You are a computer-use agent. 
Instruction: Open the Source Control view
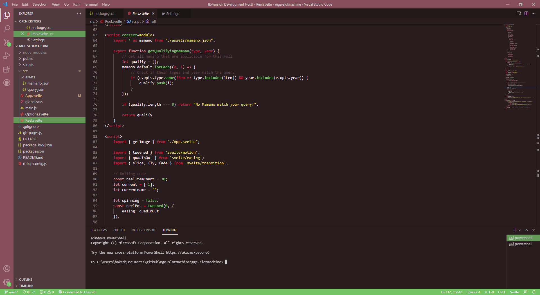coord(7,42)
